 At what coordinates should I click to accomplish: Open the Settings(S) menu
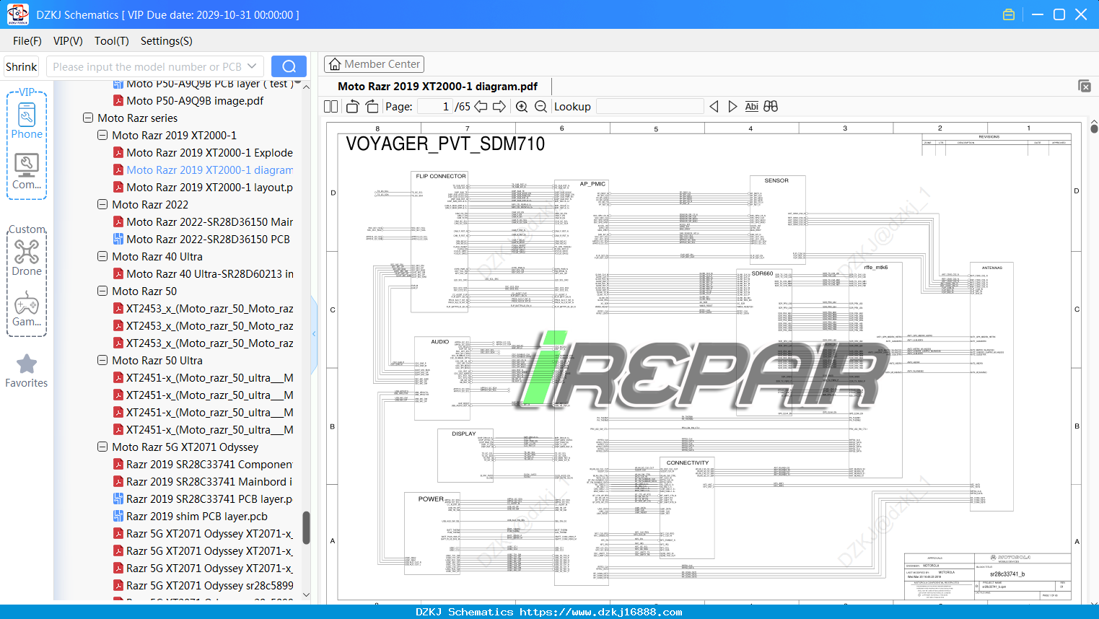(x=167, y=41)
